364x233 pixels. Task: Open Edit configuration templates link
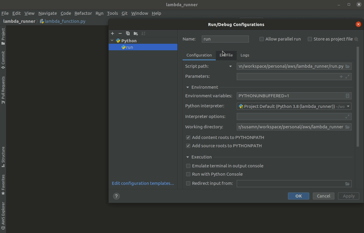[143, 183]
